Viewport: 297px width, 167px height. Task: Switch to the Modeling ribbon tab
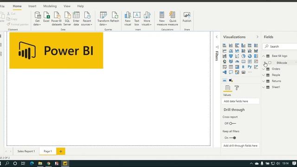tap(50, 6)
